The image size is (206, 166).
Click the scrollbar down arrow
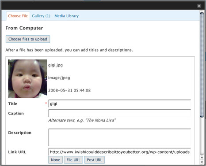tap(202, 162)
